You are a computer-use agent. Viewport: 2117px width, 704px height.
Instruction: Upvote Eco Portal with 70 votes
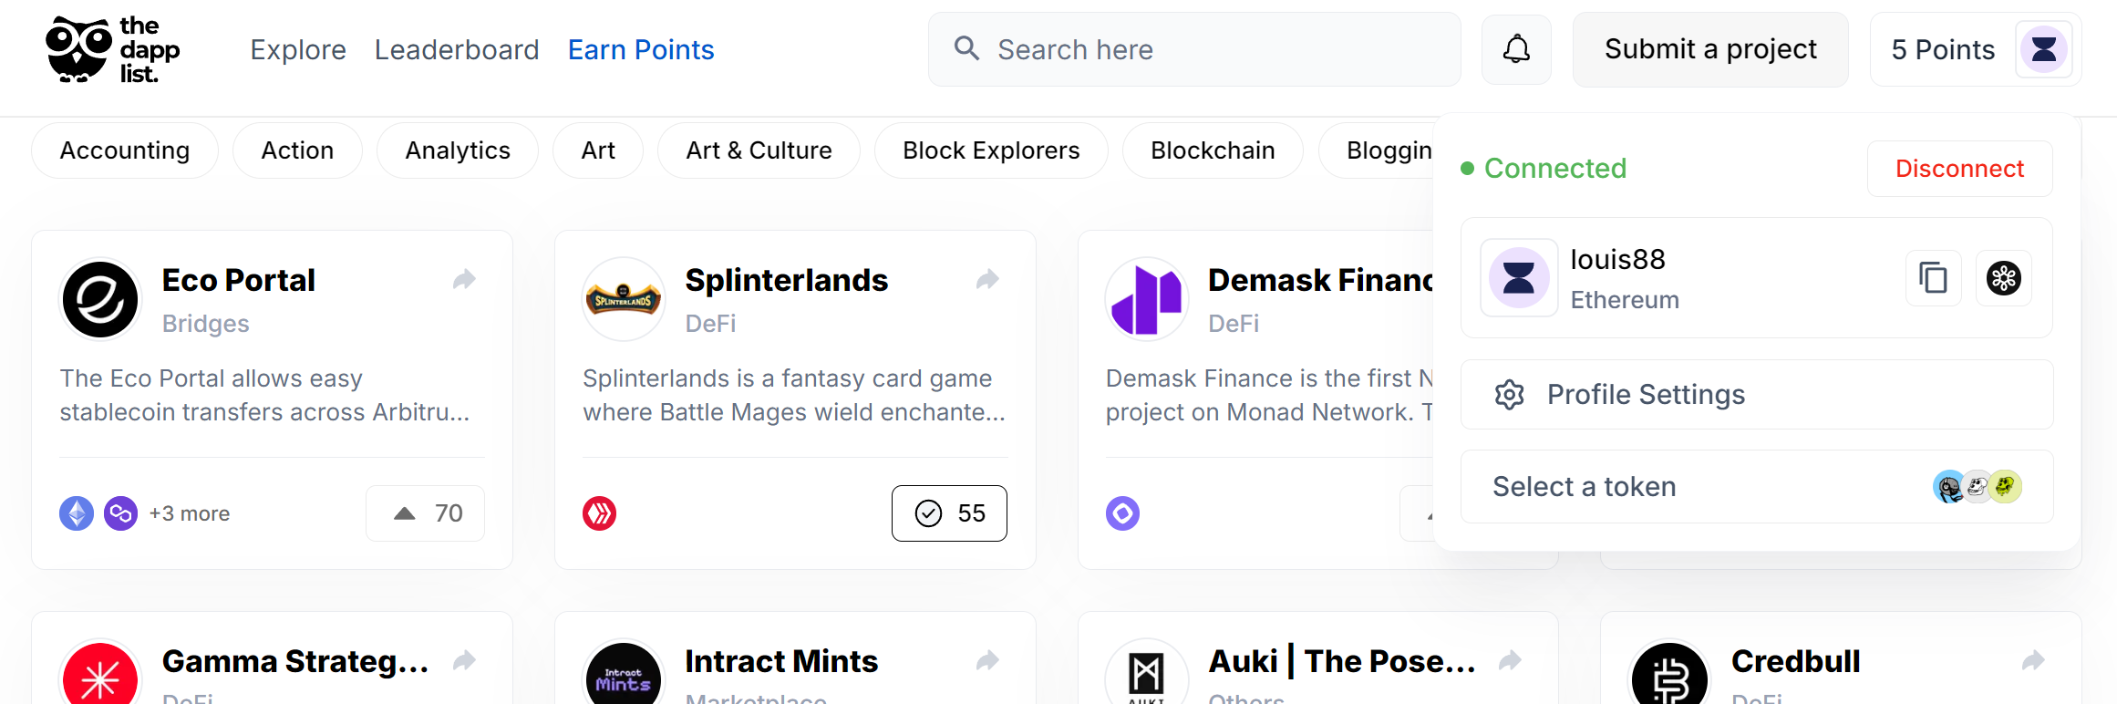[x=425, y=513]
